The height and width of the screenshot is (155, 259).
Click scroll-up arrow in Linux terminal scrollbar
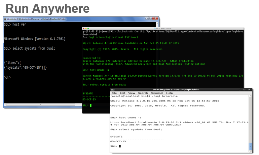pyautogui.click(x=250, y=96)
